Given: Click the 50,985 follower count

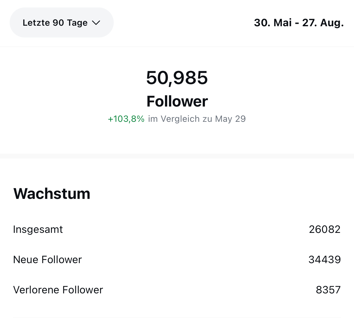Looking at the screenshot, I should pos(177,78).
